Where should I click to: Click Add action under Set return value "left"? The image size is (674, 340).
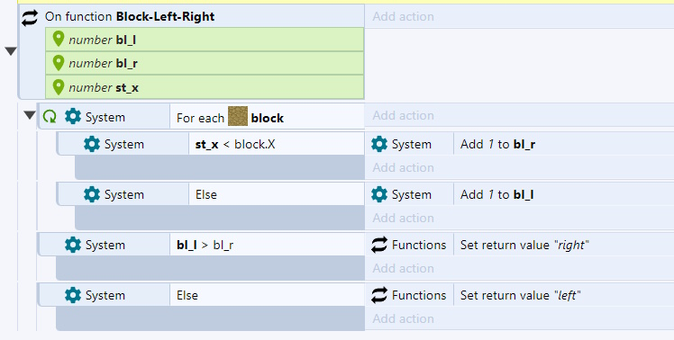pos(403,318)
